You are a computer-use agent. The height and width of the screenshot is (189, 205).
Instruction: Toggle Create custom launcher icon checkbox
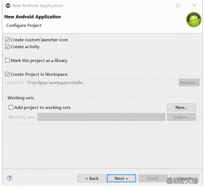coord(7,40)
